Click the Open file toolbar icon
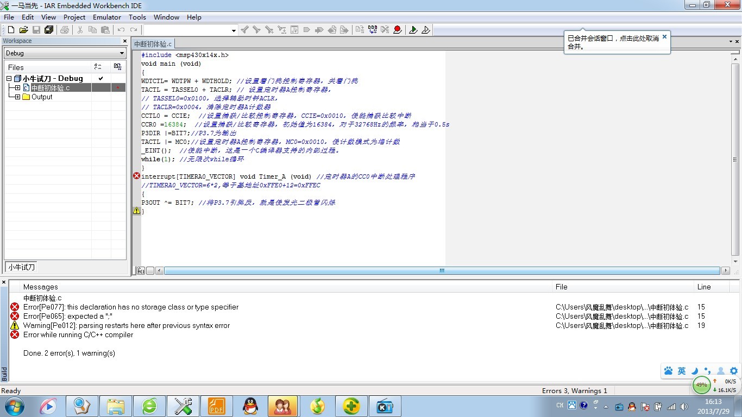Image resolution: width=742 pixels, height=417 pixels. pyautogui.click(x=23, y=30)
